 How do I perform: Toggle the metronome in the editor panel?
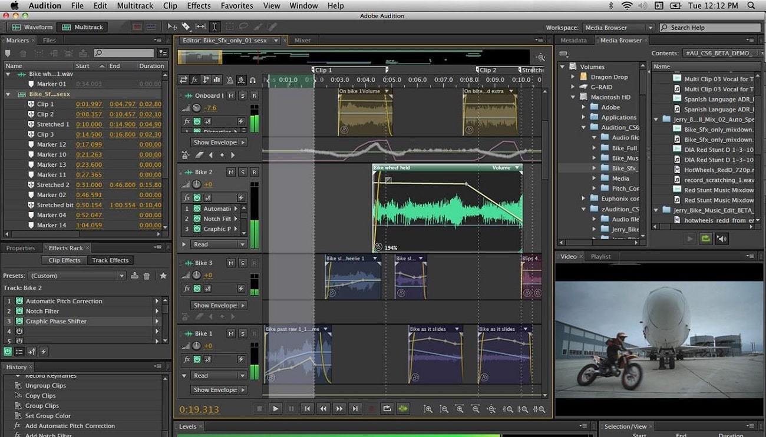point(230,81)
